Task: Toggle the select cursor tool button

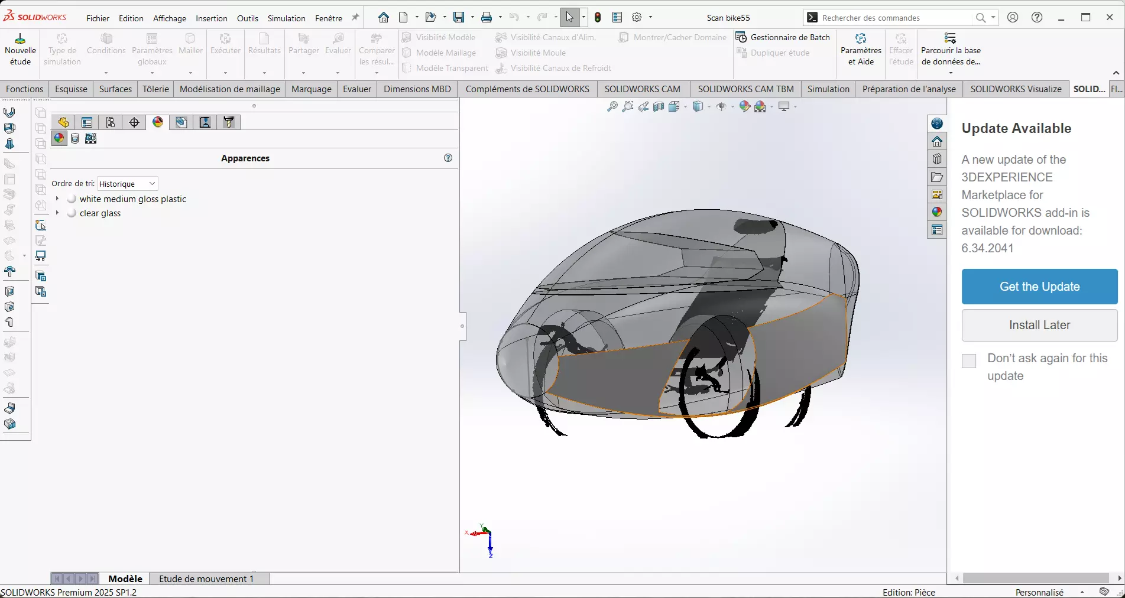Action: (569, 18)
